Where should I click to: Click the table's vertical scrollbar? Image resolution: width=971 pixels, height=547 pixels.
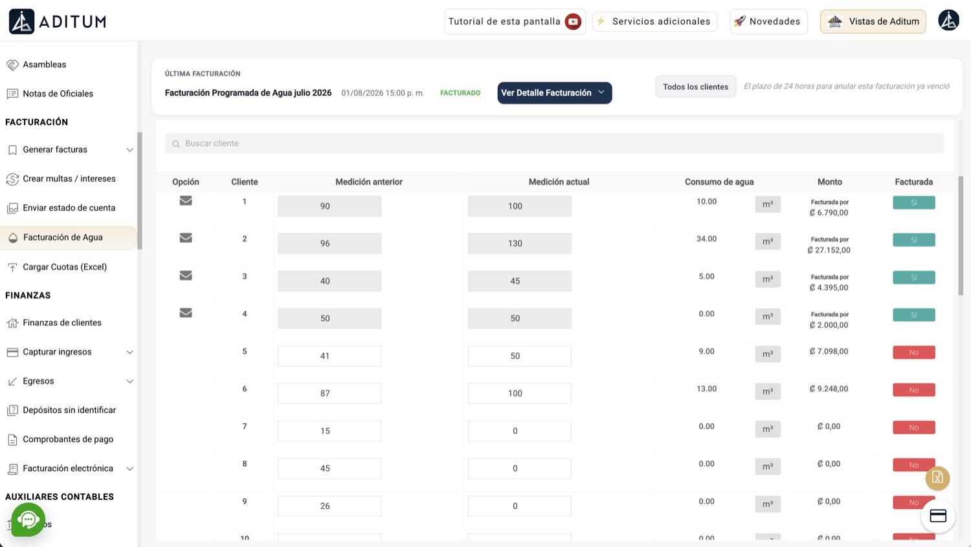click(961, 235)
